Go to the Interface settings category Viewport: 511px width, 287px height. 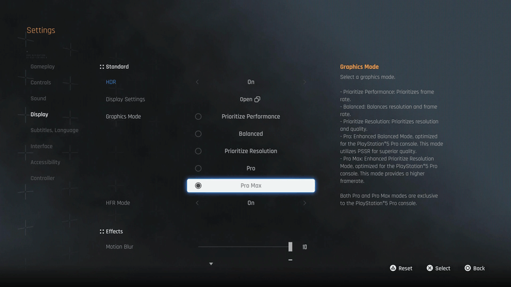42,146
